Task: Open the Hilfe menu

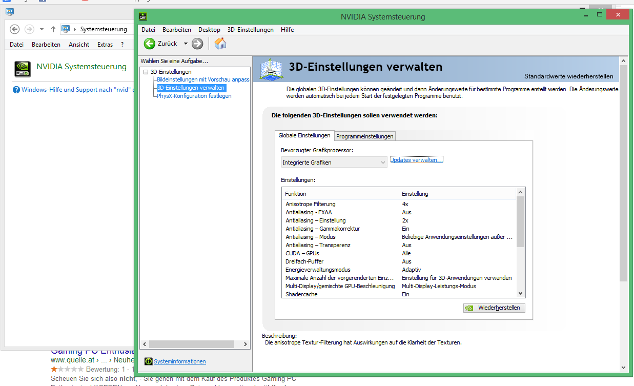Action: (x=288, y=30)
